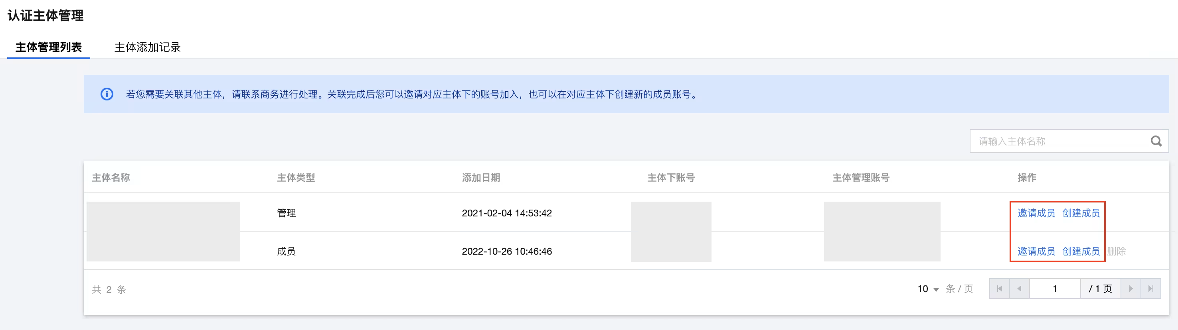1178x330 pixels.
Task: Click the 主体名称 column header
Action: [111, 177]
